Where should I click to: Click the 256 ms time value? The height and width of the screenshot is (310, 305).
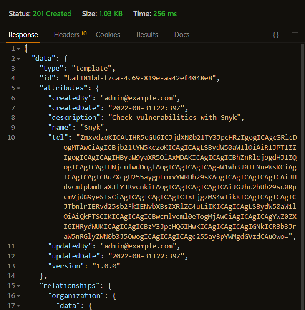(x=166, y=14)
